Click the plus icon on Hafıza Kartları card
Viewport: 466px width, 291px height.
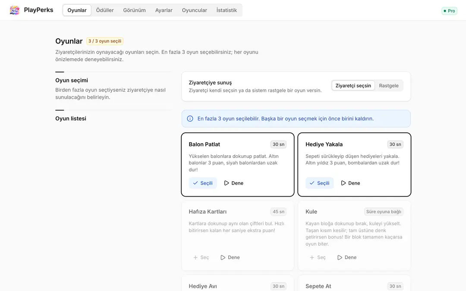[195, 257]
